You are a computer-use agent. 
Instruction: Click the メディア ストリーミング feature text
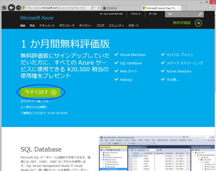(x=184, y=63)
